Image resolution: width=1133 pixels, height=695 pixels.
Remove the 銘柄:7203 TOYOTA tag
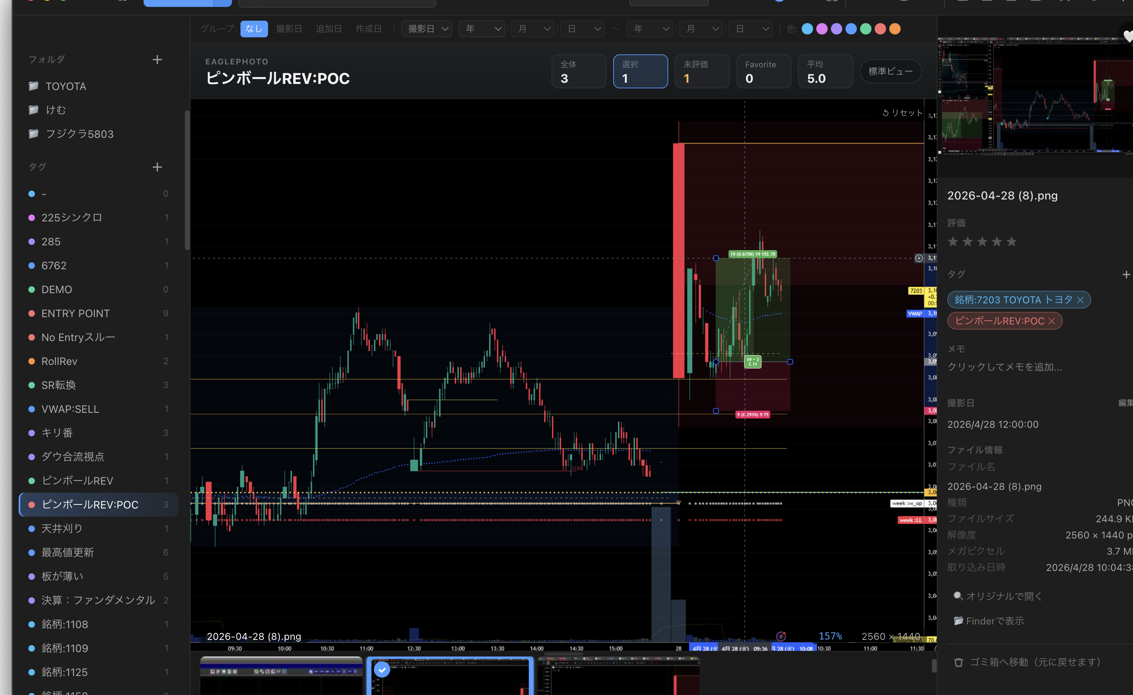point(1080,300)
